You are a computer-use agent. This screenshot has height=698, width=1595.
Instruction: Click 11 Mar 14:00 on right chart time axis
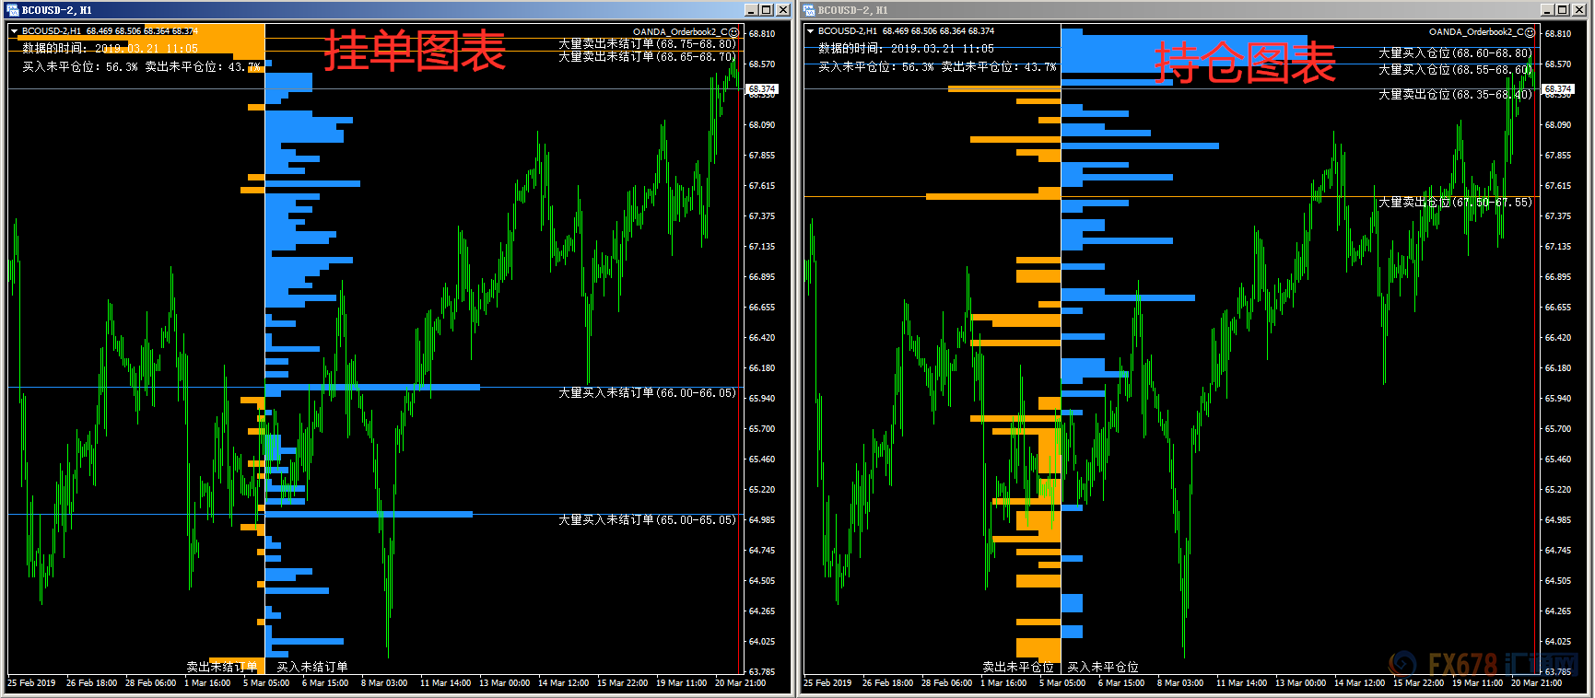(x=1241, y=683)
